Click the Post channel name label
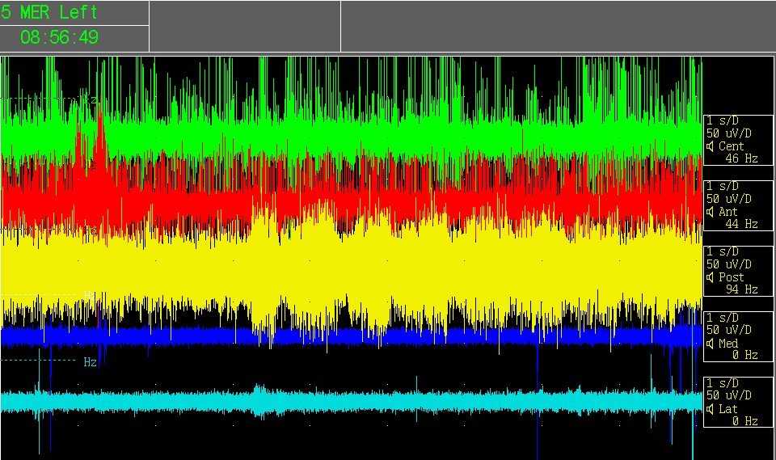Image resolution: width=776 pixels, height=460 pixels. (x=732, y=277)
